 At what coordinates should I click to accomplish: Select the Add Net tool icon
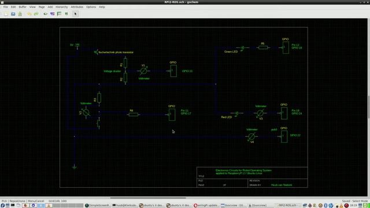coord(52,14)
